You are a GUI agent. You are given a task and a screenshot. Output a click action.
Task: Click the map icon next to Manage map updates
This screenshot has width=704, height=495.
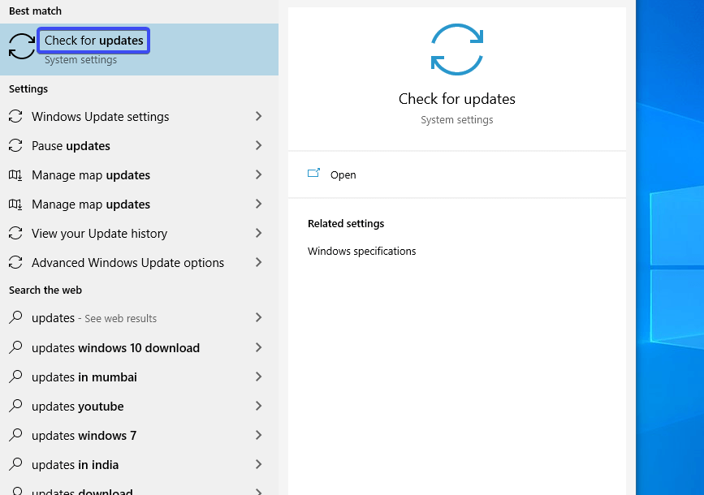[x=15, y=174]
